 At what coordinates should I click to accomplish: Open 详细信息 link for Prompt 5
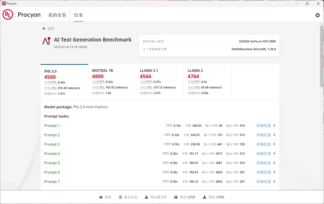tap(264, 163)
